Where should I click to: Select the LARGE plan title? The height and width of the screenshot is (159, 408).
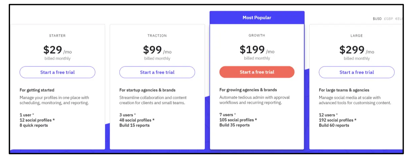pyautogui.click(x=356, y=35)
